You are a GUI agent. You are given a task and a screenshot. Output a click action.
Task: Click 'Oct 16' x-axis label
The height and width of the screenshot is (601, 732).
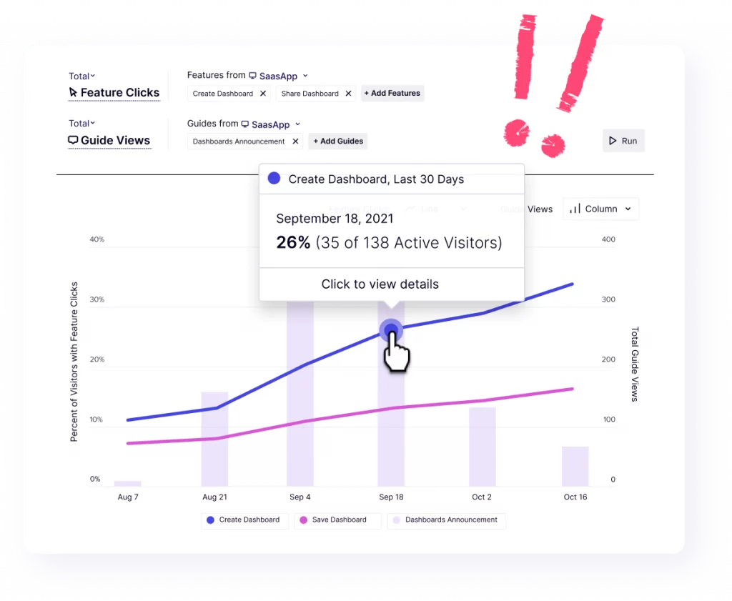pos(575,497)
